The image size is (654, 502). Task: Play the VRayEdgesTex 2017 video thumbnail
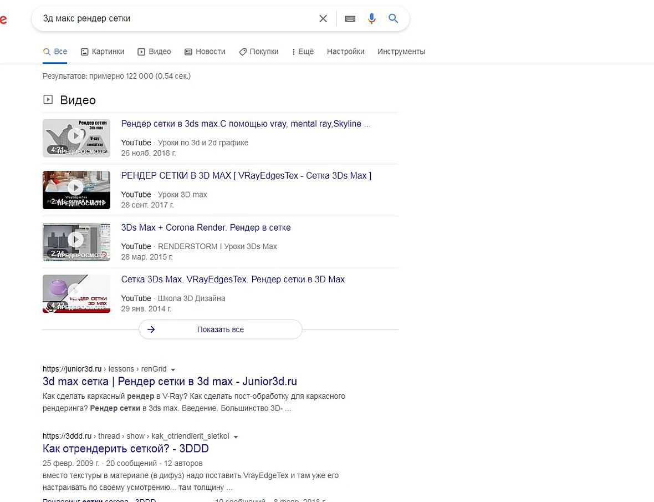click(x=76, y=190)
